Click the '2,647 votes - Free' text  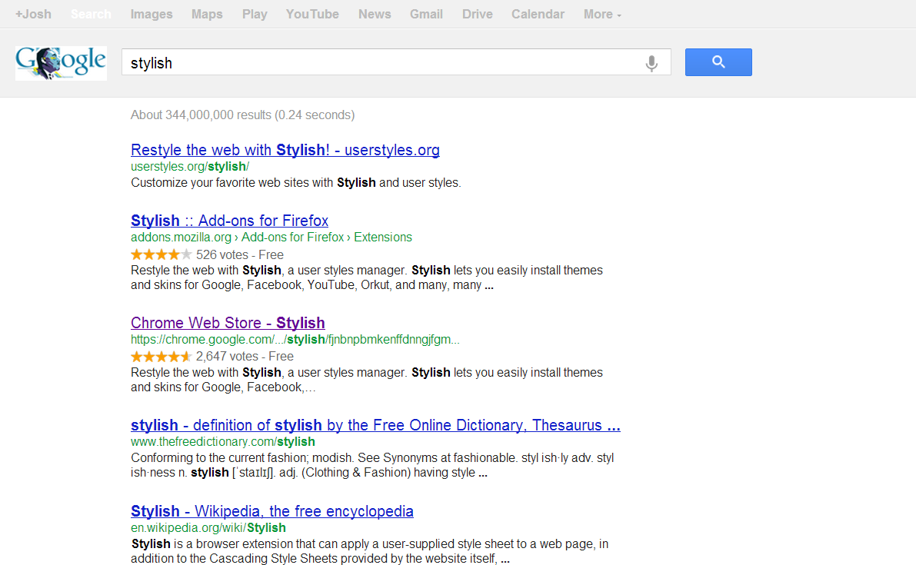(245, 356)
